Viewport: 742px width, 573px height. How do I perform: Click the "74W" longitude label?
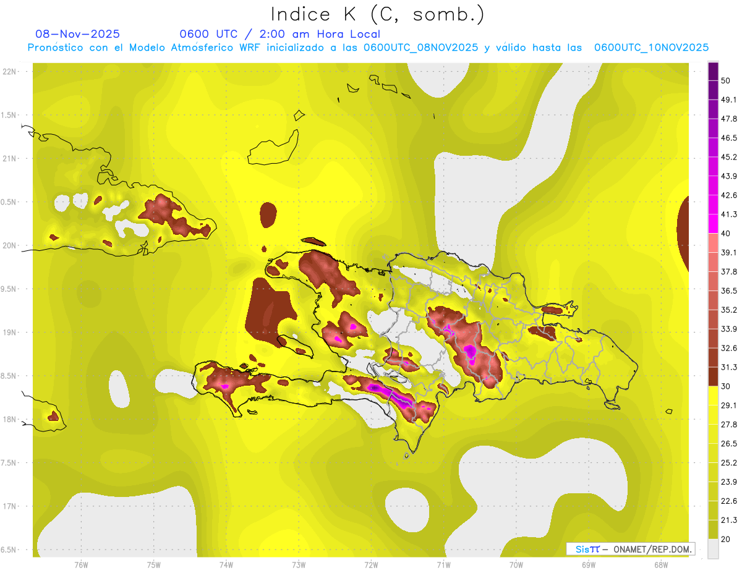click(x=226, y=565)
